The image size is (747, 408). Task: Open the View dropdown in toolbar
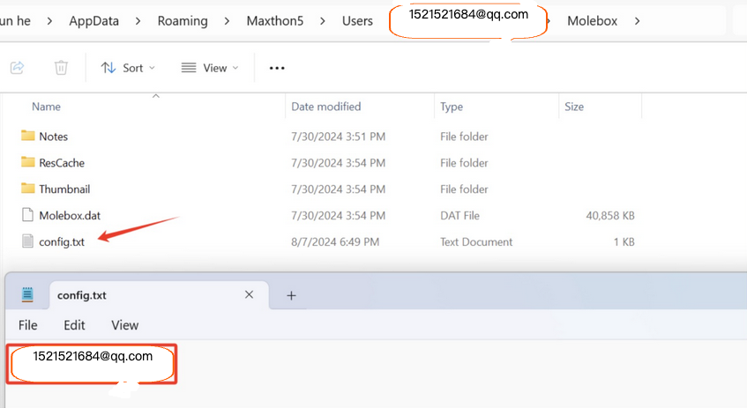pyautogui.click(x=208, y=68)
